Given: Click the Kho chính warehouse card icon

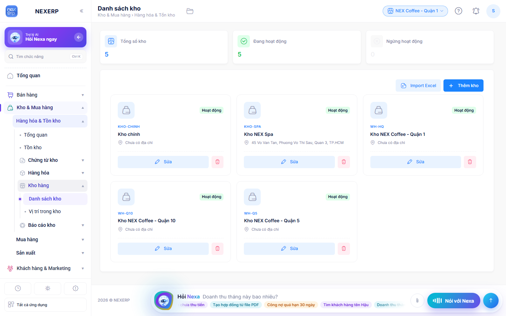Looking at the screenshot, I should coord(126,110).
